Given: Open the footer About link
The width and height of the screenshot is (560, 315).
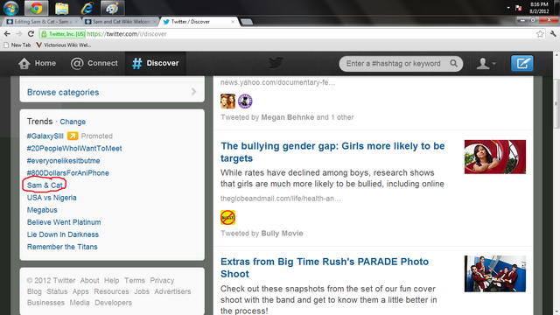Looking at the screenshot, I should pos(89,280).
